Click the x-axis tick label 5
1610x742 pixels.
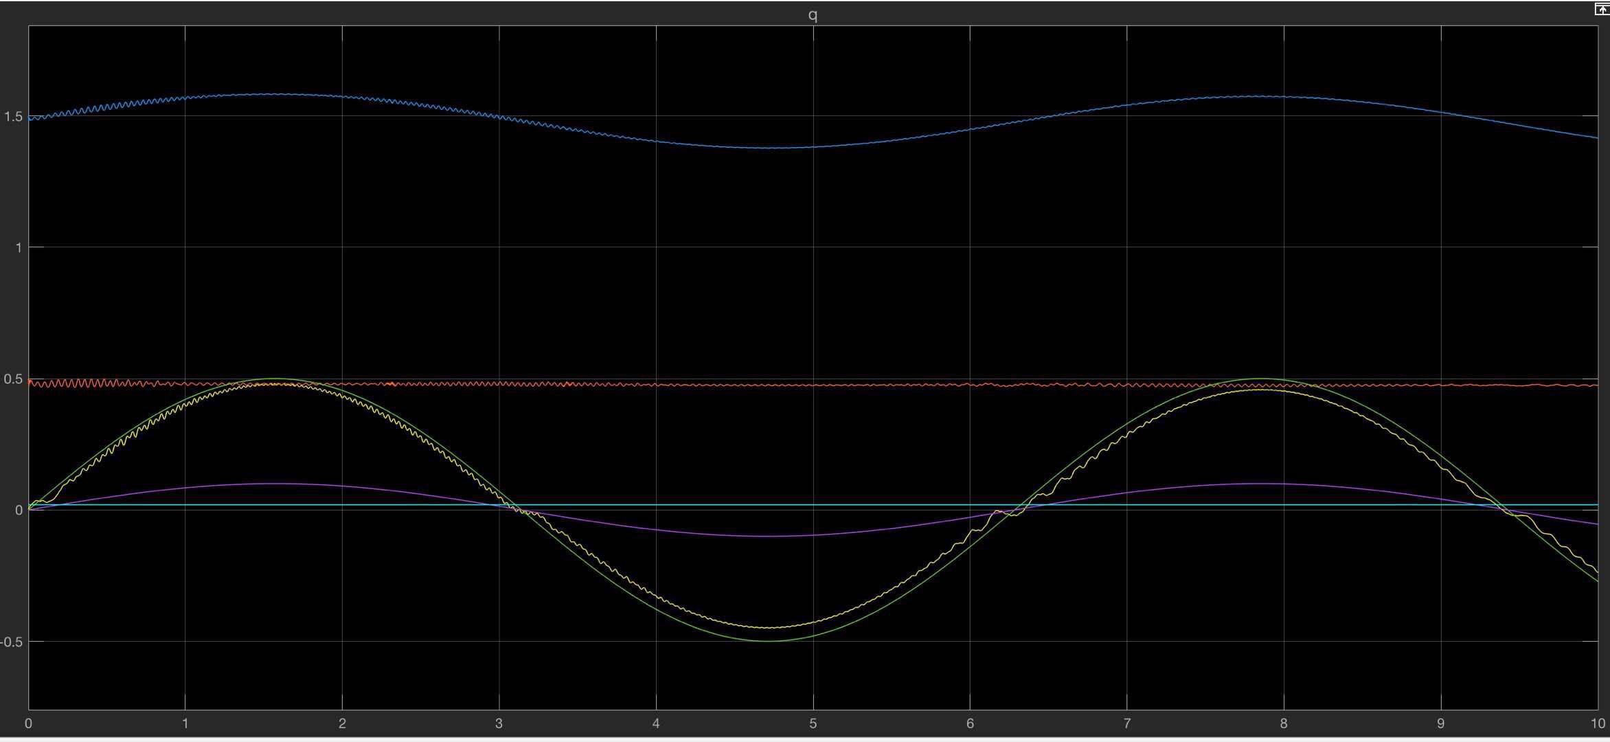[813, 723]
